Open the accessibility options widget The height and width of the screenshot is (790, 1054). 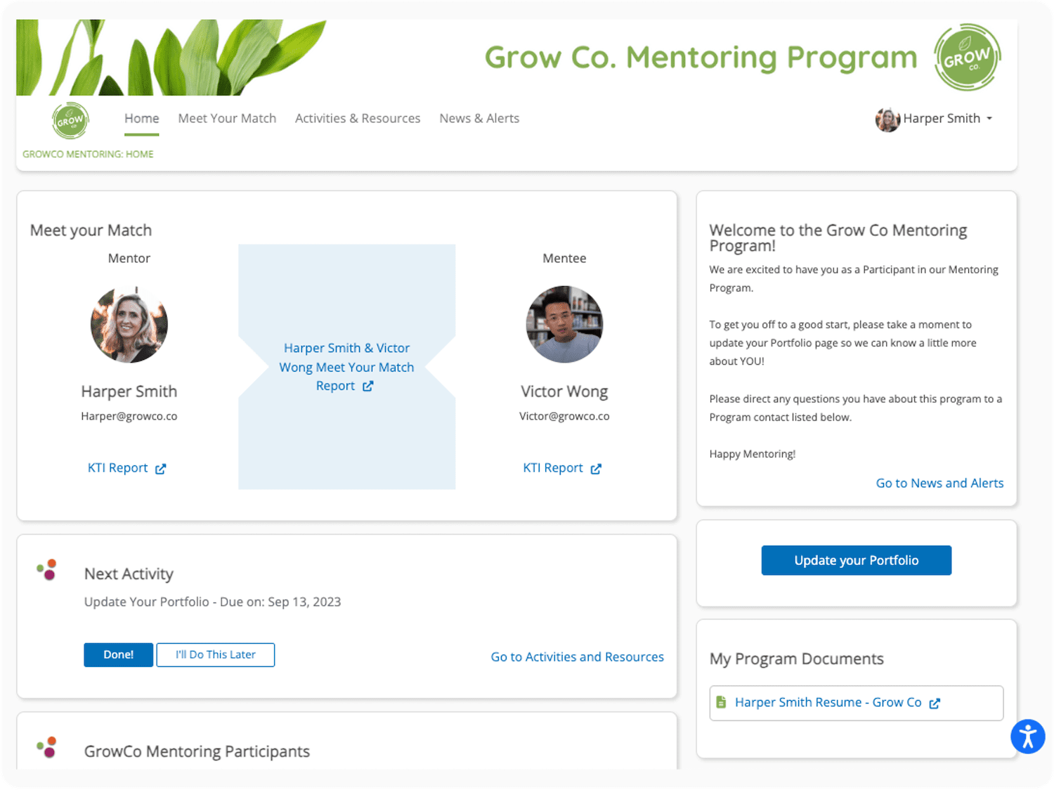tap(1027, 737)
